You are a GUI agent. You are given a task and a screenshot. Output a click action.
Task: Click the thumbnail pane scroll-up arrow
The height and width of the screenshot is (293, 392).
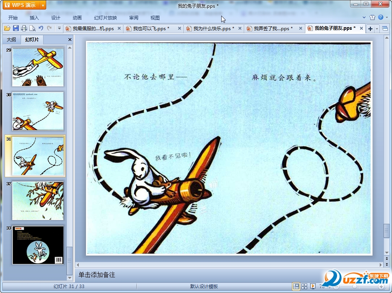pos(70,47)
